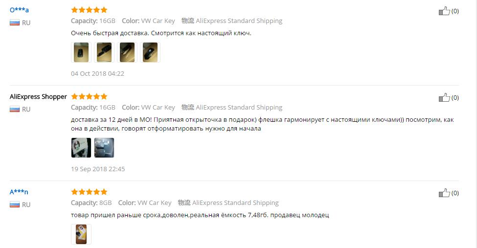View third photo in O***a's review
477x248 pixels.
click(127, 52)
